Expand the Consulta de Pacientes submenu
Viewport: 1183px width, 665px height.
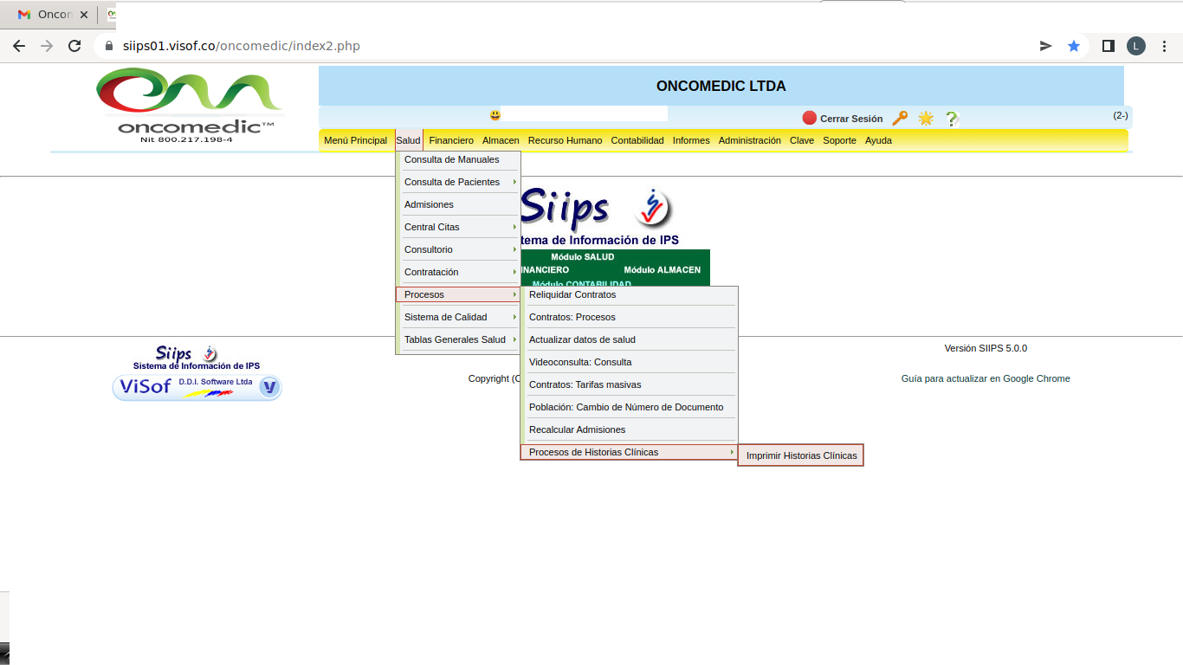[458, 182]
